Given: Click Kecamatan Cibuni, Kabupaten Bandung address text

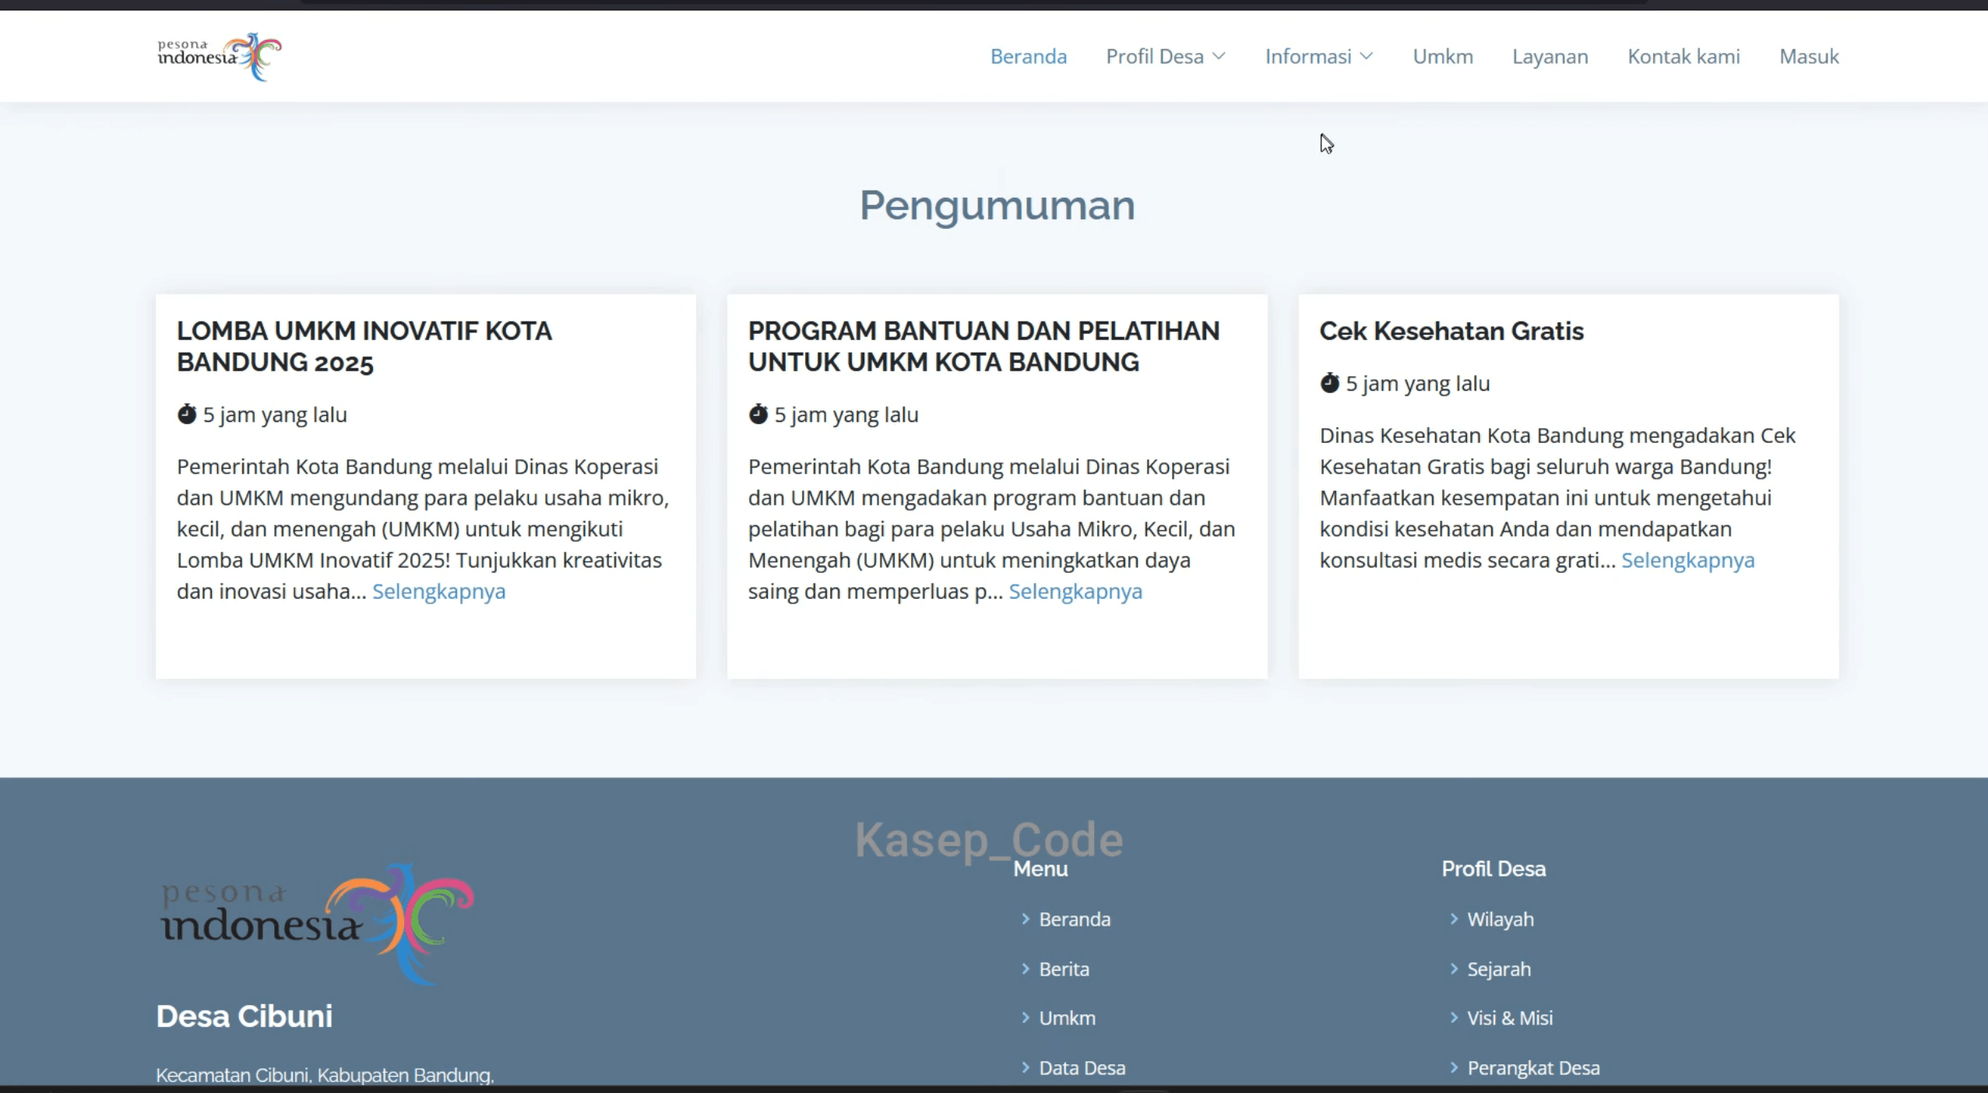Looking at the screenshot, I should coord(325,1075).
